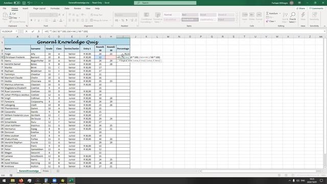Add a new sheet with plus icon

coord(58,171)
